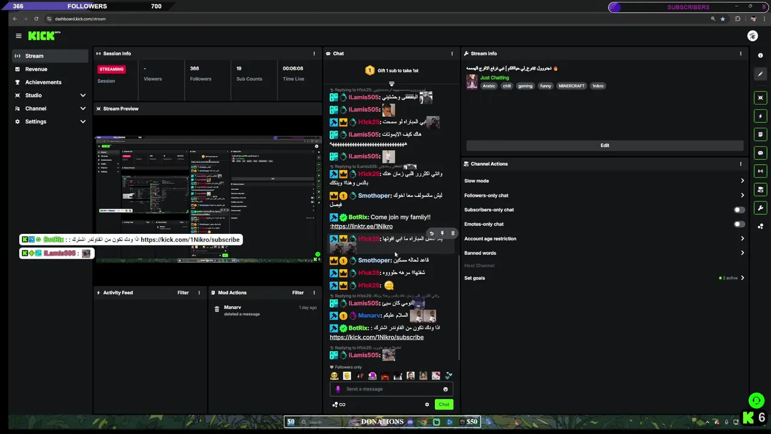Open the profile avatar menu in dashboard header
The image size is (771, 434).
pos(752,36)
